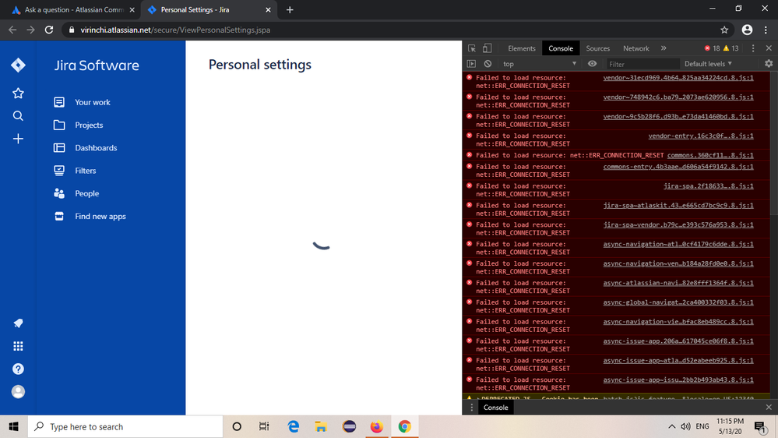This screenshot has width=778, height=438.
Task: Click the Create plus icon in sidebar
Action: [x=18, y=139]
